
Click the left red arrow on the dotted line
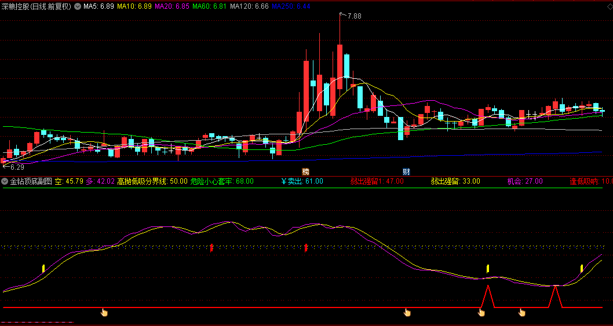[x=211, y=248]
